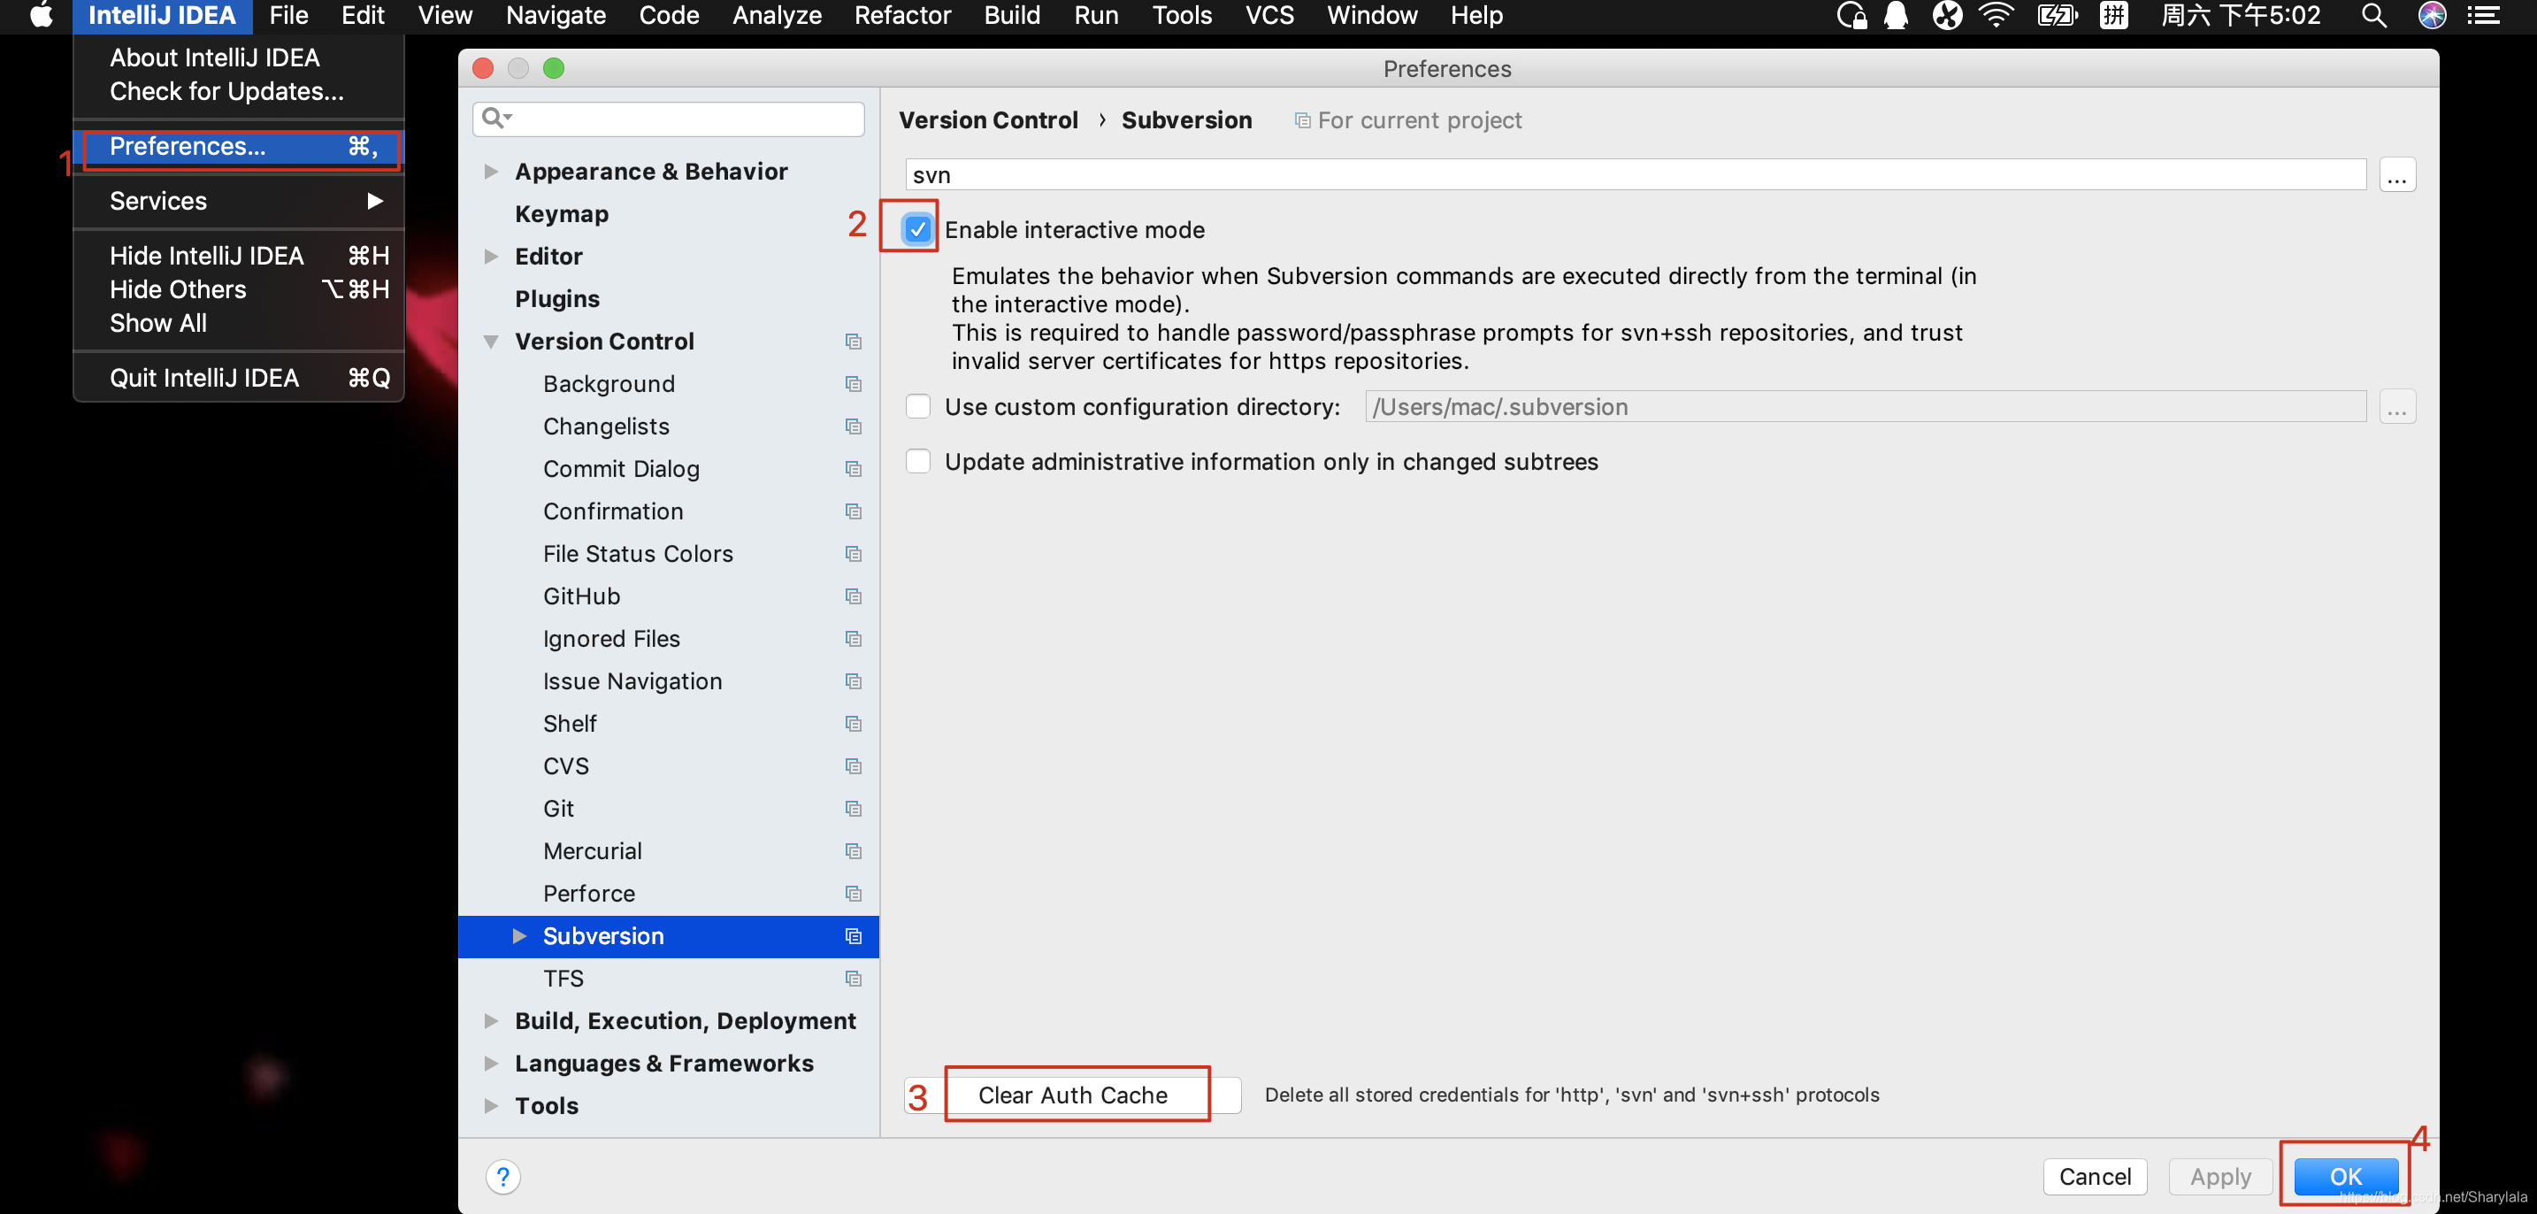Select Preferences... in IntelliJ IDEA menu
Viewport: 2537px width, 1214px height.
coord(240,146)
